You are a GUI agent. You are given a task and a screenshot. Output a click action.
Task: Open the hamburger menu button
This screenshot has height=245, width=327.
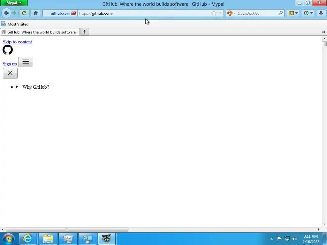pos(26,62)
